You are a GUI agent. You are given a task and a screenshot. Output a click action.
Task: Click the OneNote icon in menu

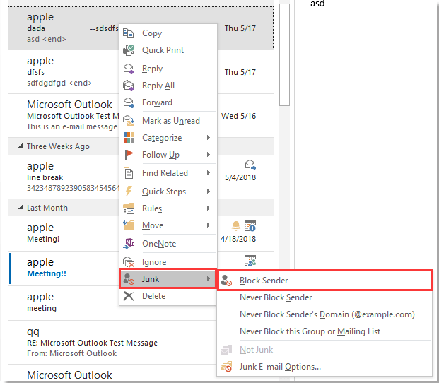pos(129,244)
